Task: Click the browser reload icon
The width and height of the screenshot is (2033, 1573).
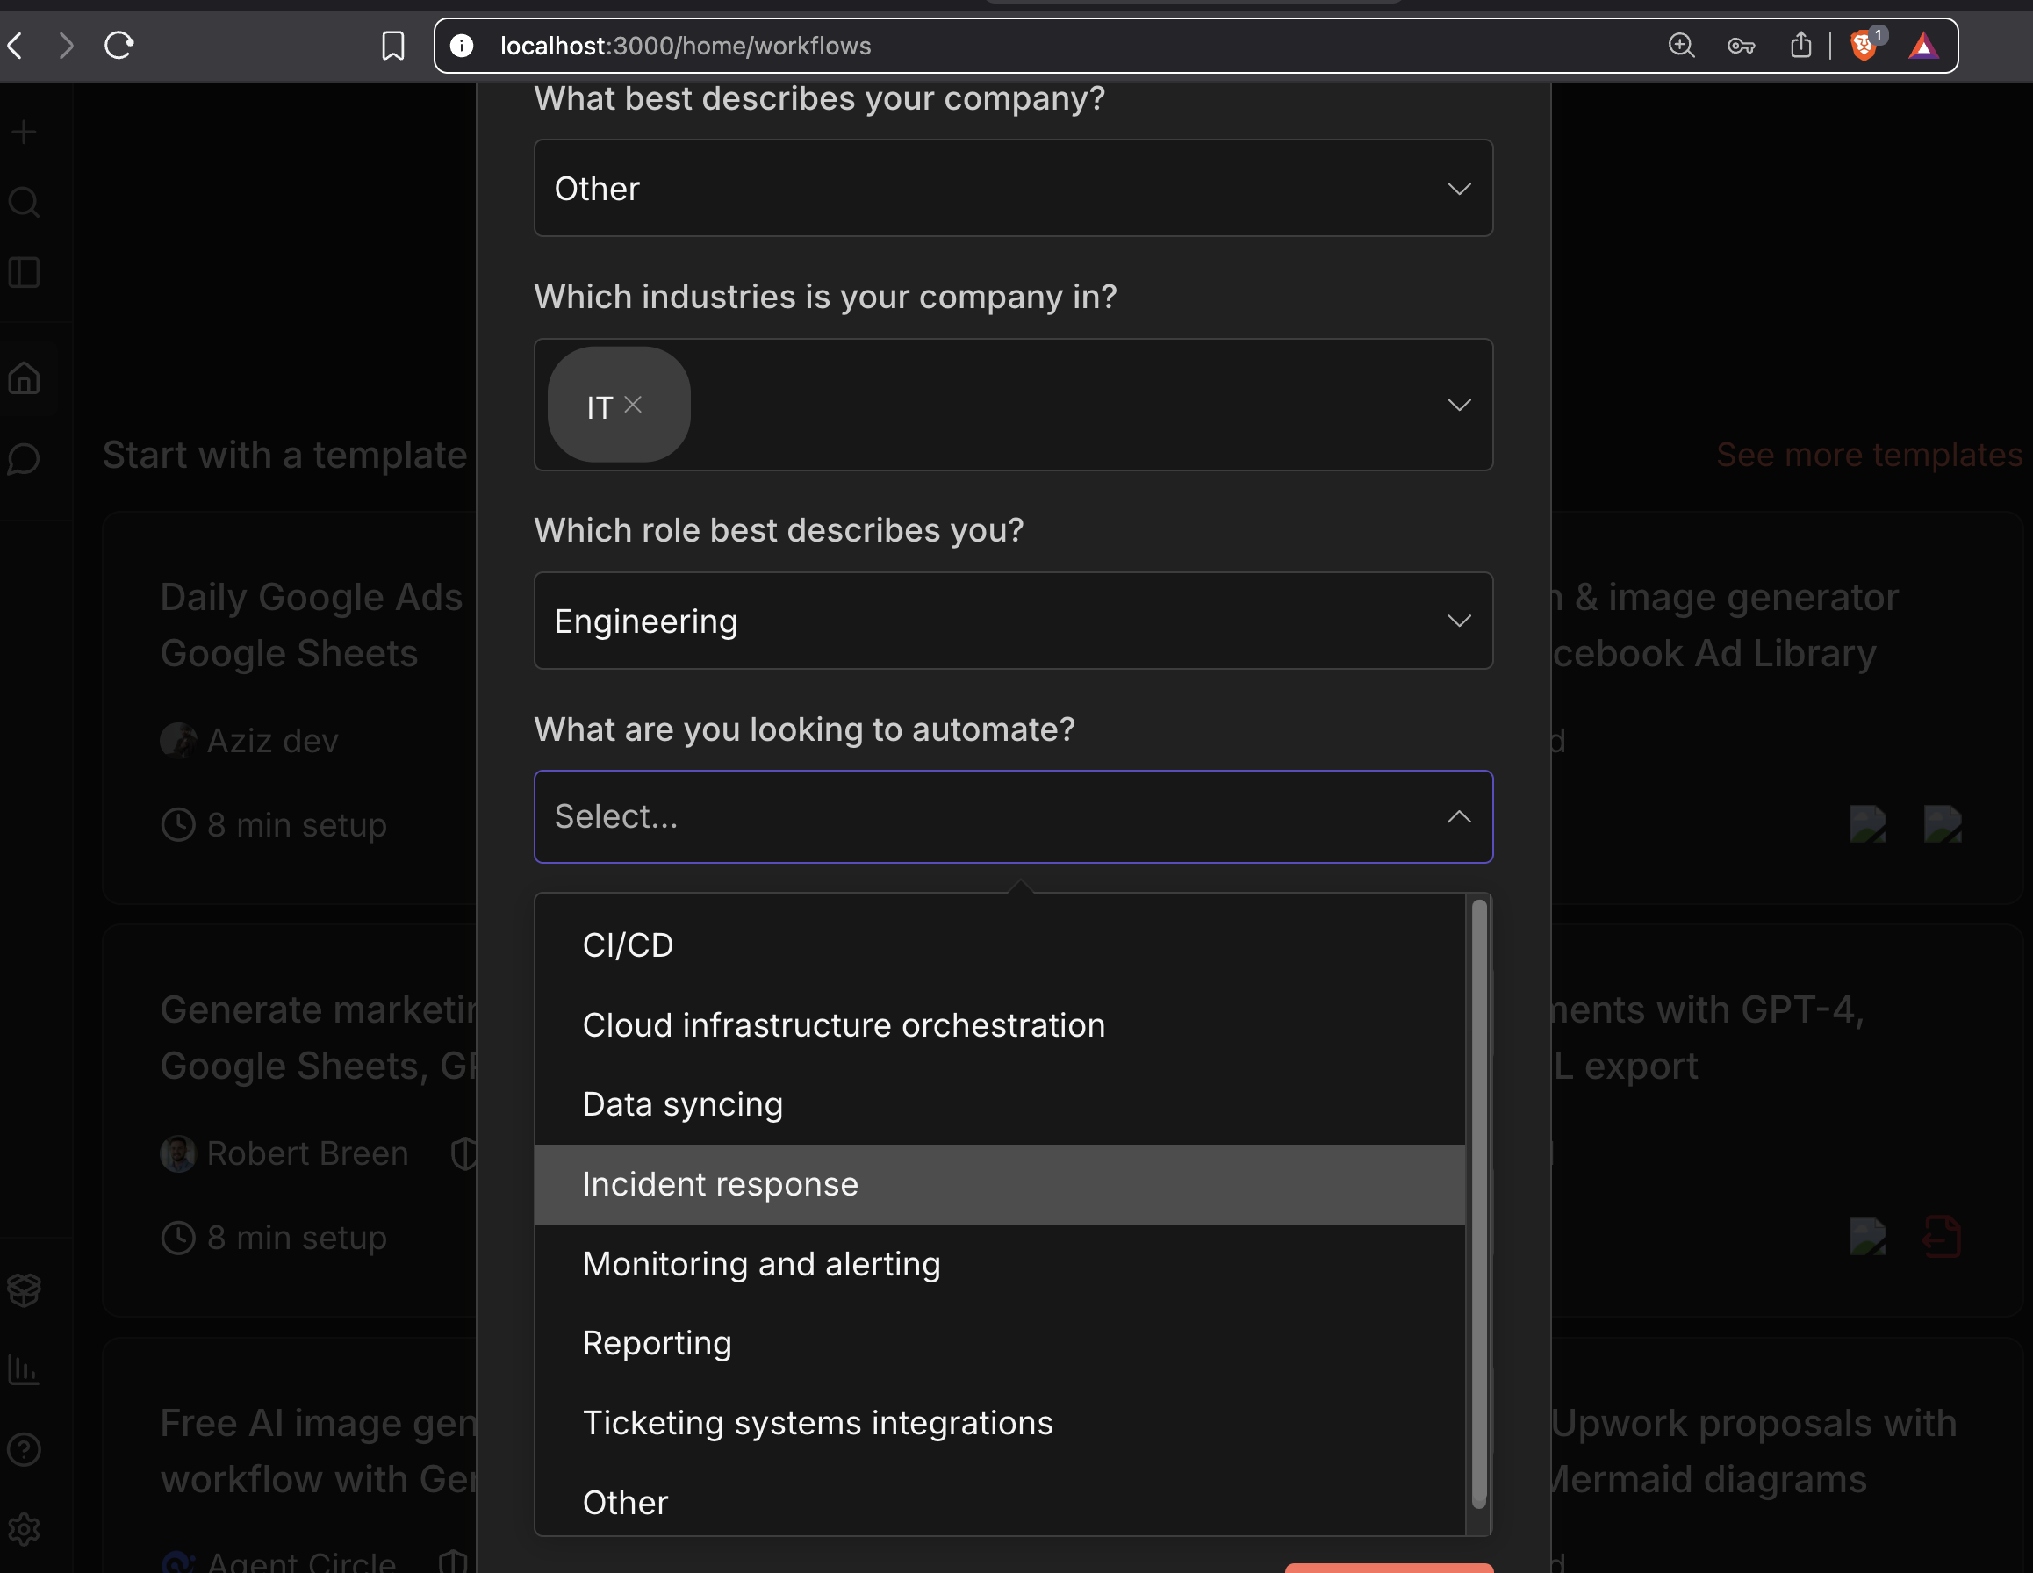Action: 119,45
